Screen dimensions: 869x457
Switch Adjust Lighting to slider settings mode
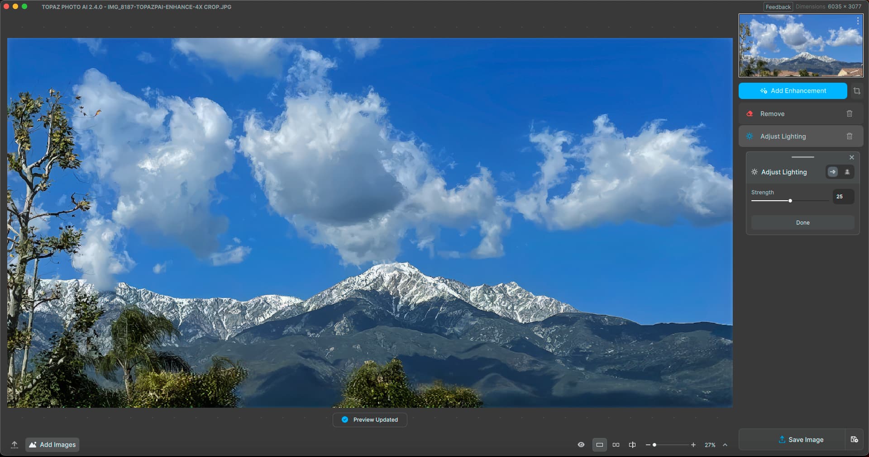pyautogui.click(x=833, y=172)
